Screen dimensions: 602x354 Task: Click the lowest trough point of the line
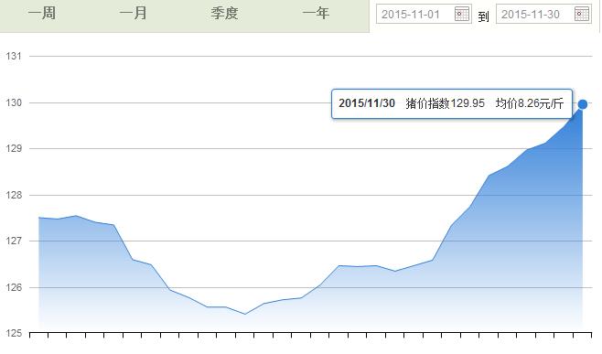point(245,314)
